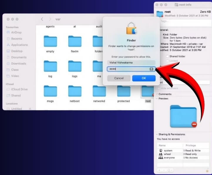Click the agentx folder label
The image size is (212, 175).
[50, 26]
